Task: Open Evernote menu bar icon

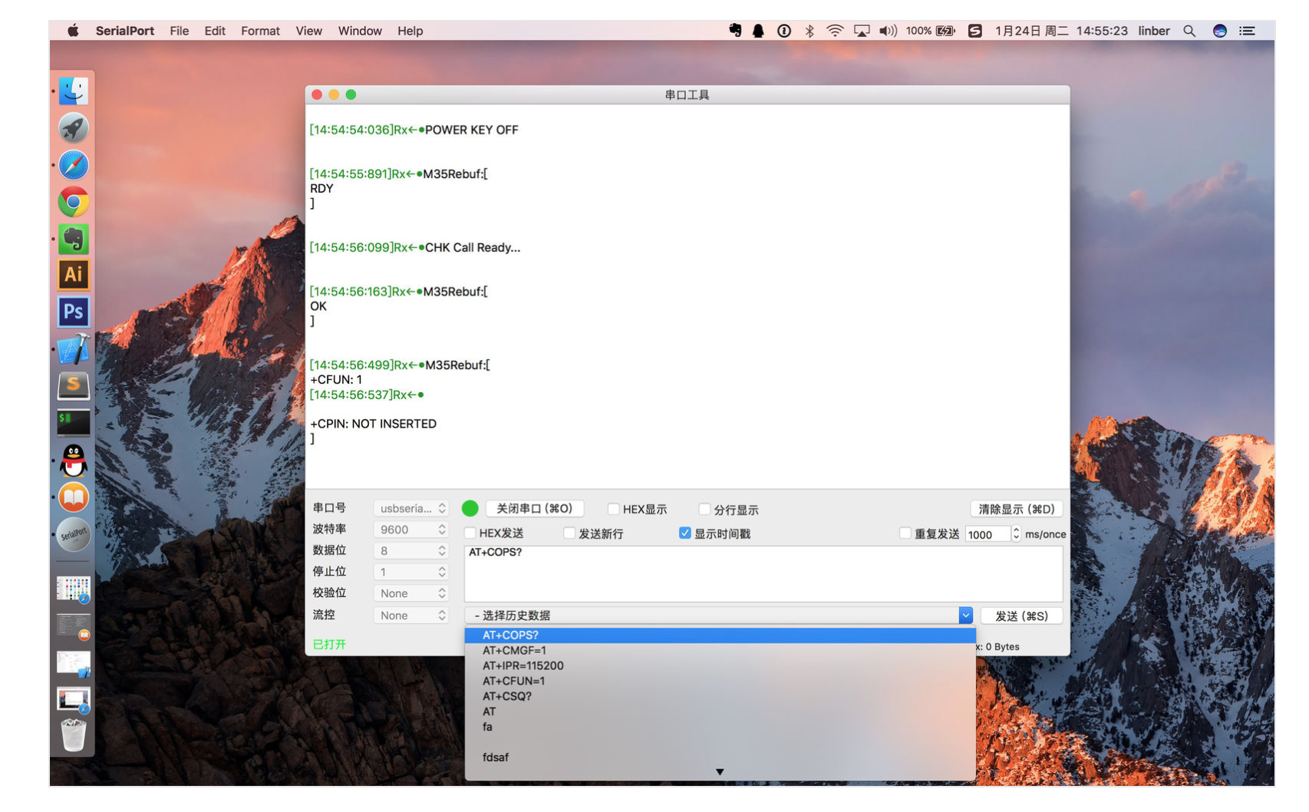Action: (x=735, y=31)
